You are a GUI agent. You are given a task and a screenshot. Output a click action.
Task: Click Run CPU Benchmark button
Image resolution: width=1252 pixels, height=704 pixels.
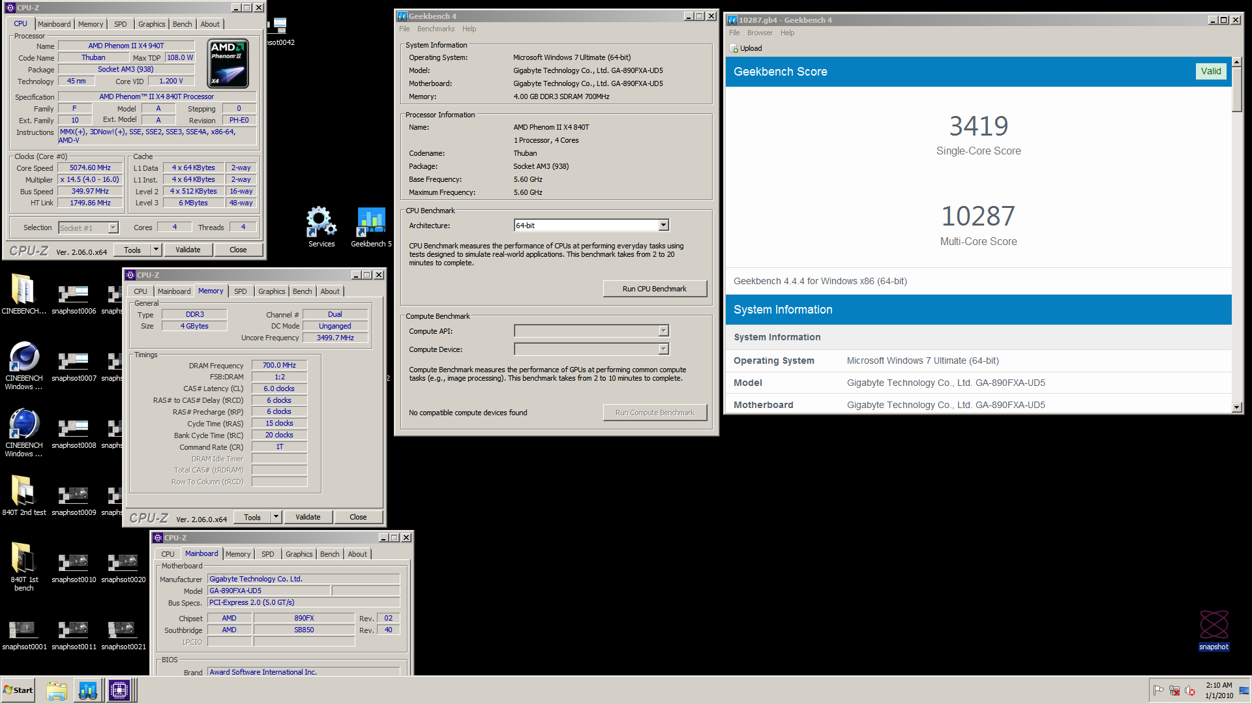click(655, 289)
